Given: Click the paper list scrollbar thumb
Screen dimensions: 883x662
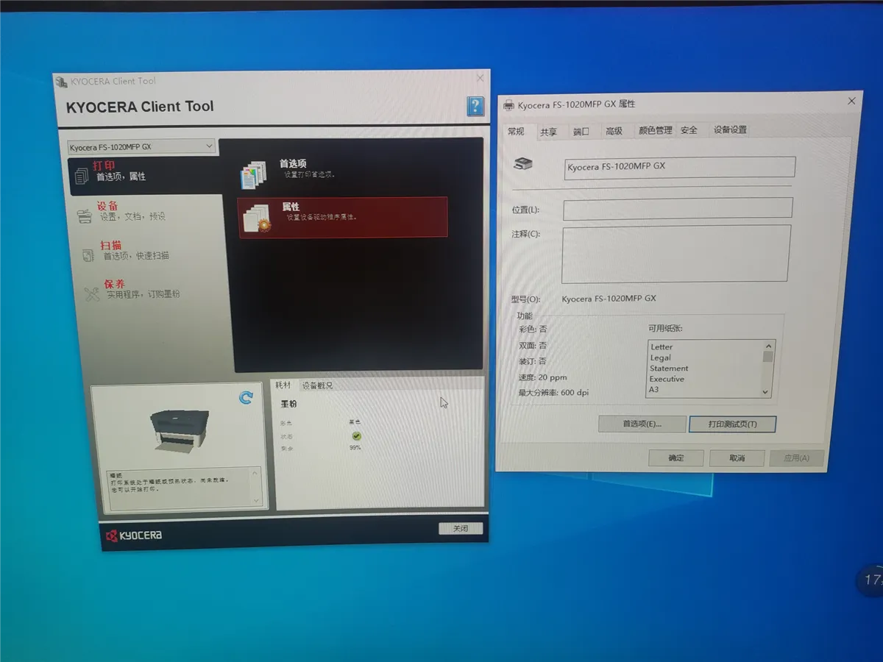Looking at the screenshot, I should pos(767,357).
